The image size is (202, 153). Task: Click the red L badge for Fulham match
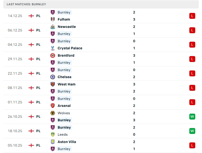coord(192,16)
